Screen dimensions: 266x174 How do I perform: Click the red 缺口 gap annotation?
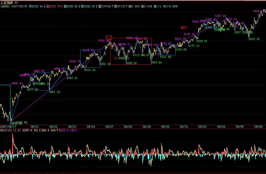[x=184, y=28]
